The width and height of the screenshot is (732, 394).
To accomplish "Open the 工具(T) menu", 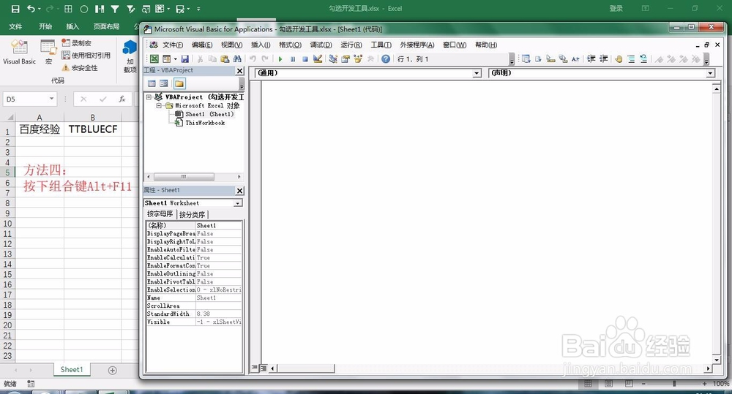I will [x=381, y=45].
